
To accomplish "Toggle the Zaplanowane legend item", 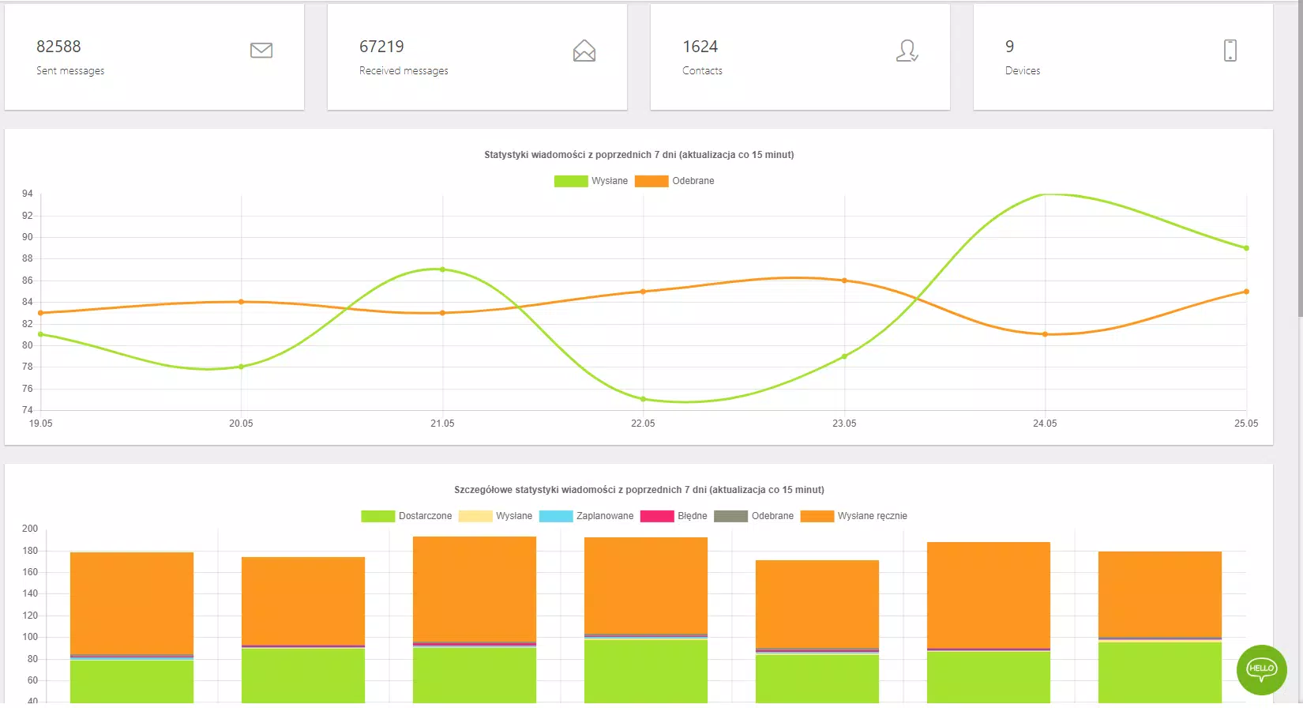I will [586, 516].
